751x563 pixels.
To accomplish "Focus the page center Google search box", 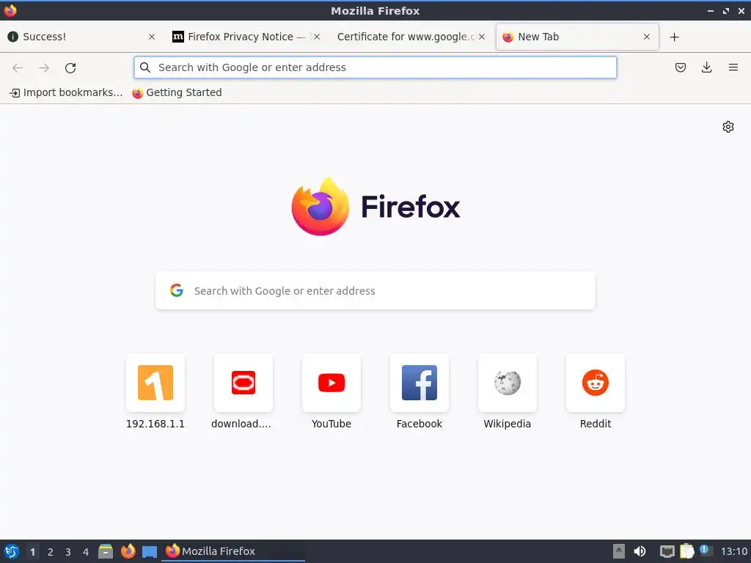I will pyautogui.click(x=375, y=290).
